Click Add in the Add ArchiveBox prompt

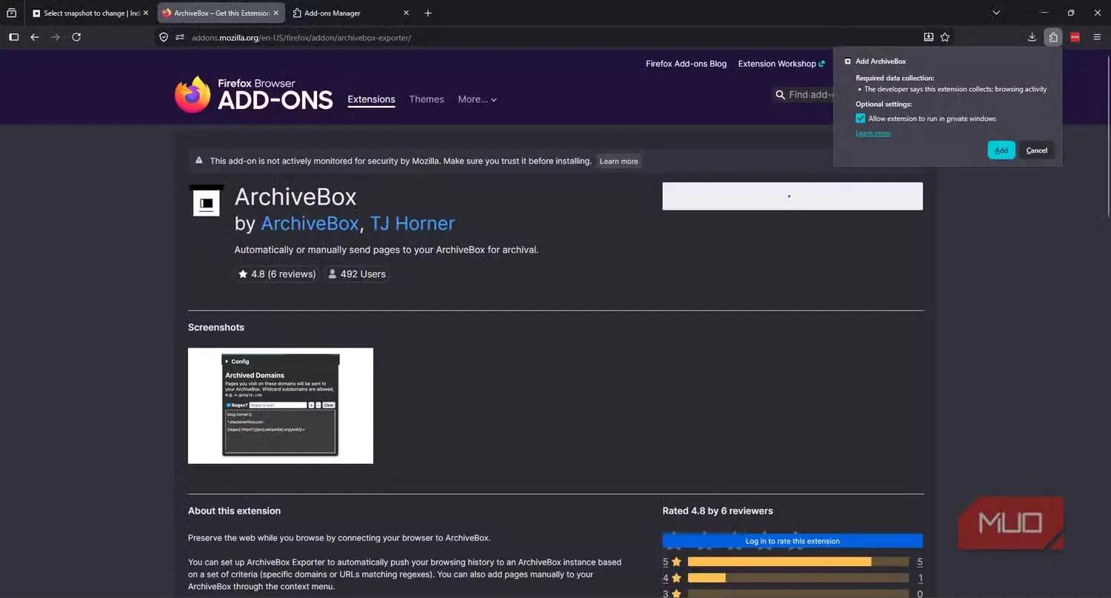[x=1001, y=150]
